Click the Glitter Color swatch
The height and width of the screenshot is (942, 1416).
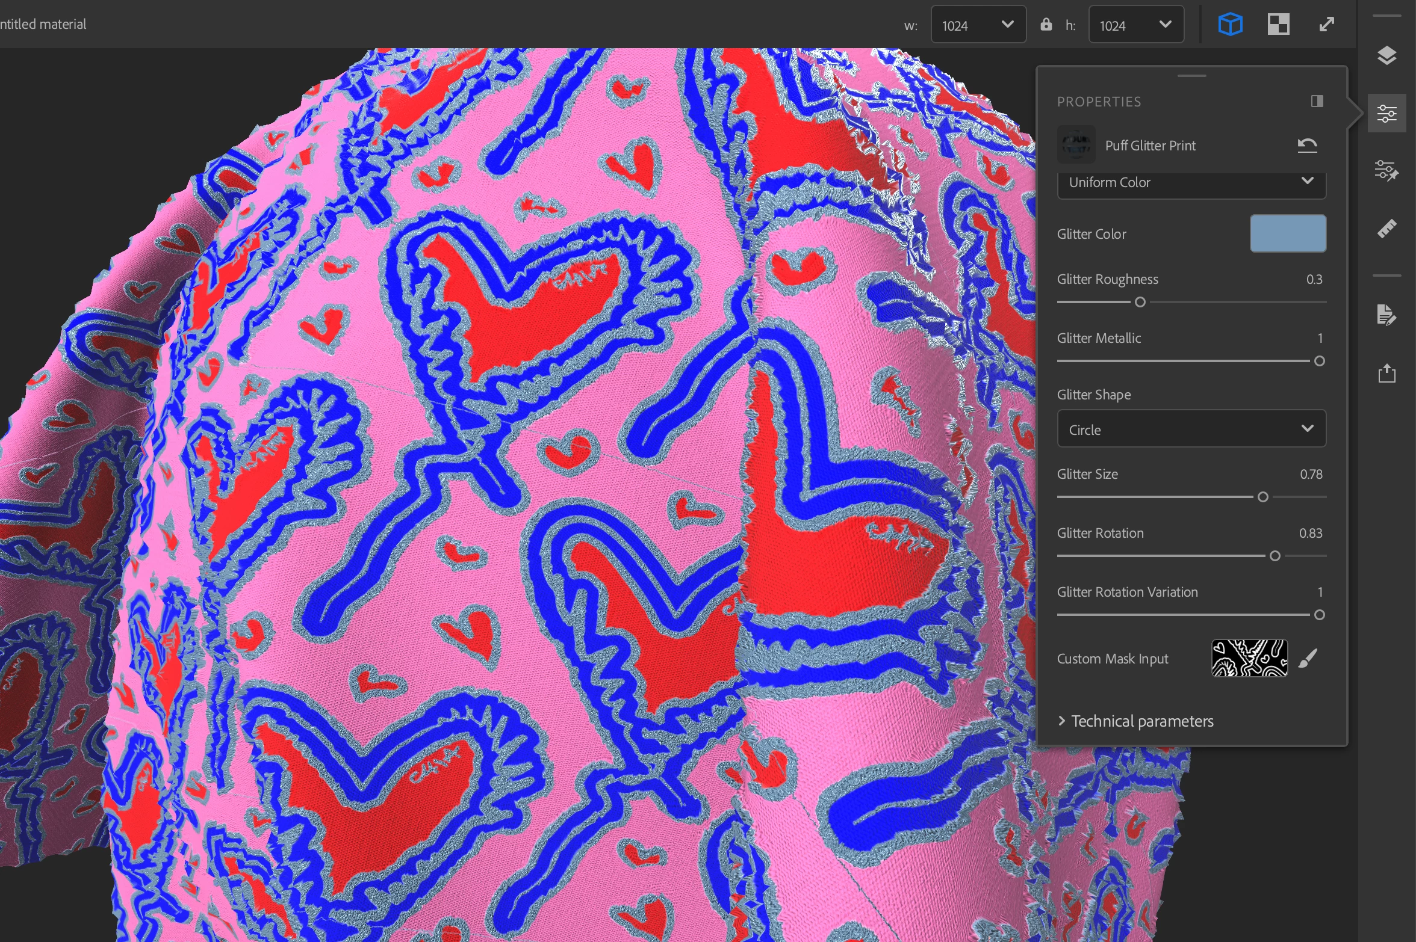tap(1288, 233)
